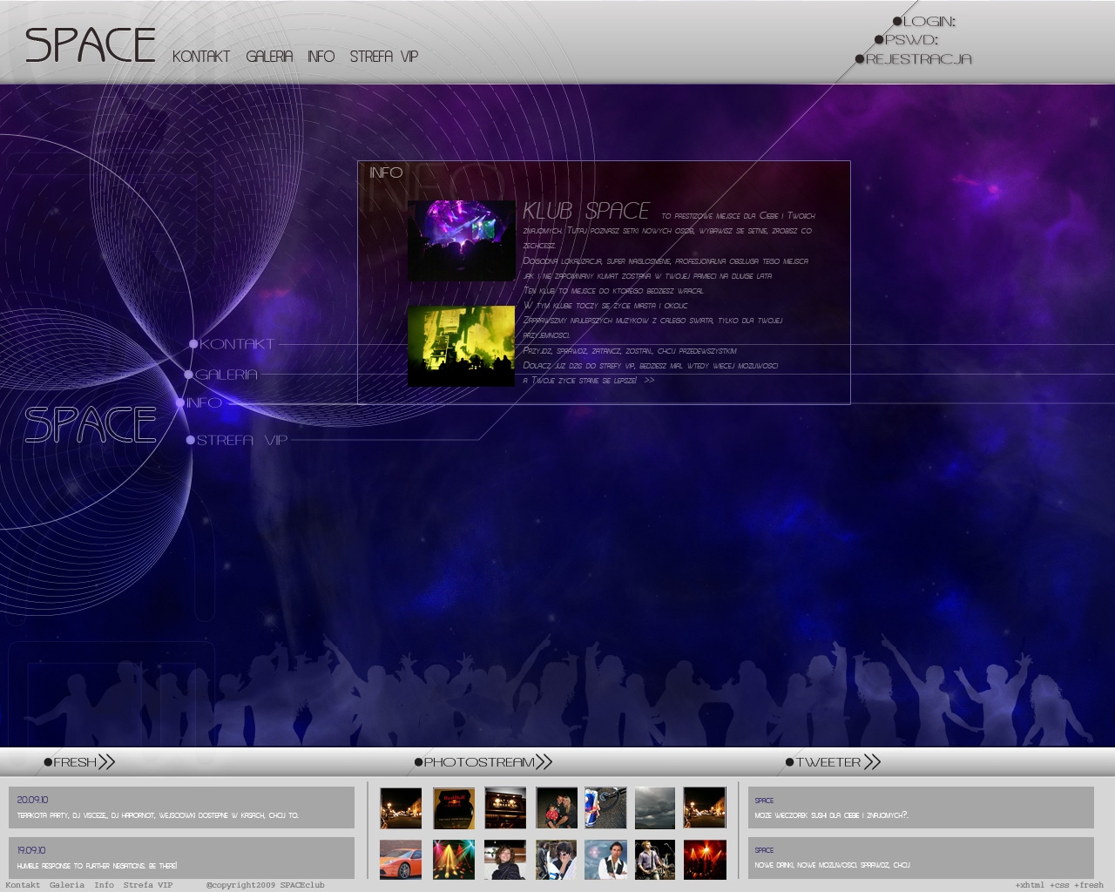1115x892 pixels.
Task: Open KONTAKT in the top navigation
Action: click(201, 57)
